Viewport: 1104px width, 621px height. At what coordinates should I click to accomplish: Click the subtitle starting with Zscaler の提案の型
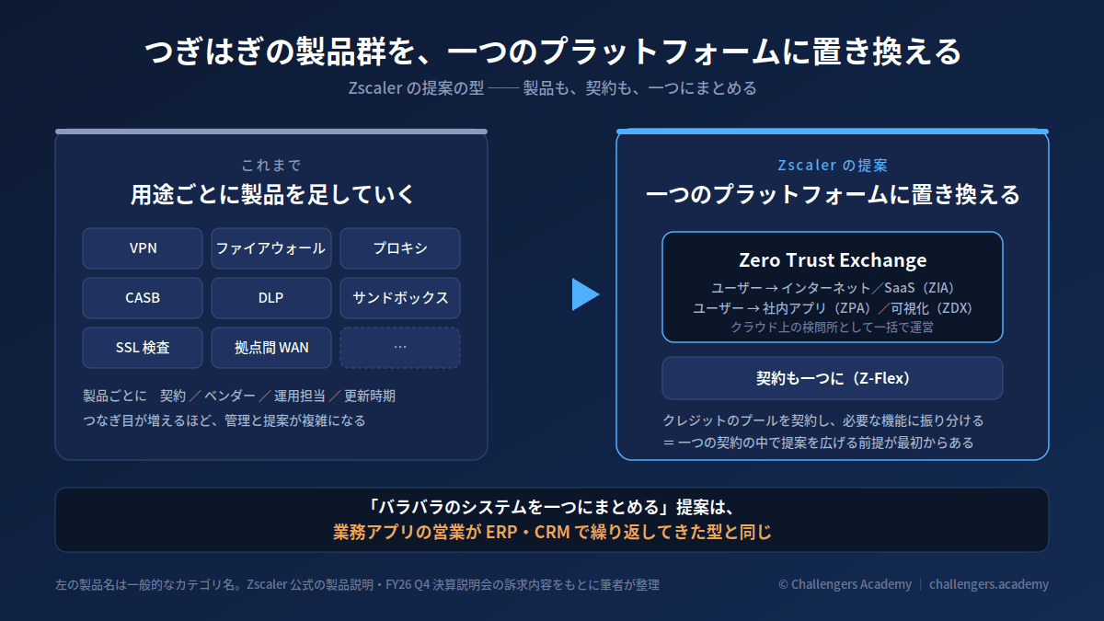[552, 88]
